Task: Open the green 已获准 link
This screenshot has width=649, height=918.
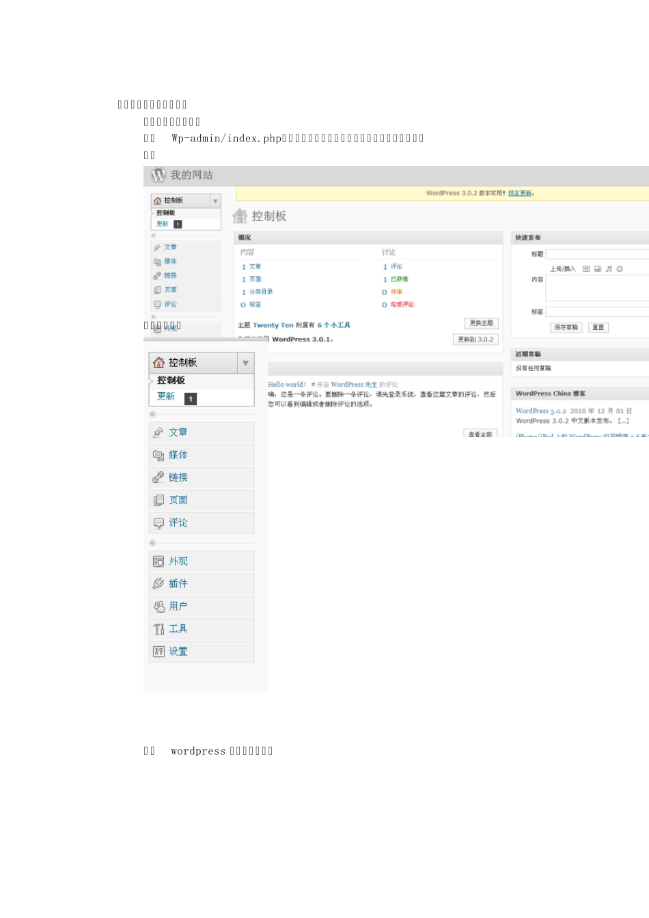Action: (400, 279)
